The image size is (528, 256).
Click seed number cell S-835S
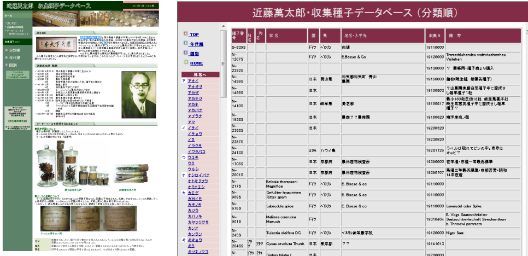pyautogui.click(x=239, y=48)
